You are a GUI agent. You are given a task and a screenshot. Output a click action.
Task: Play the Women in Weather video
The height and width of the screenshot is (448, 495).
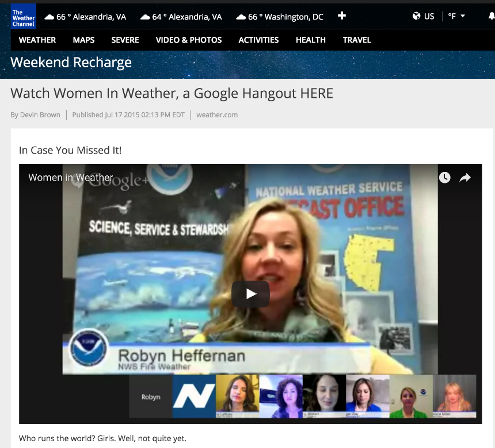(250, 294)
